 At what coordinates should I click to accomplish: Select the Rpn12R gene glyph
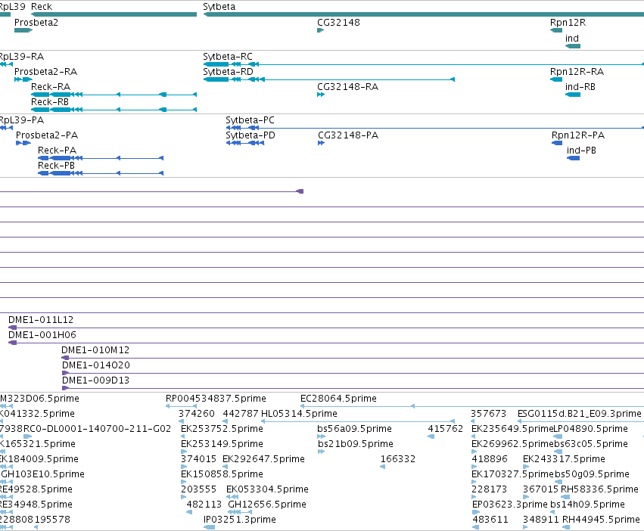556,30
